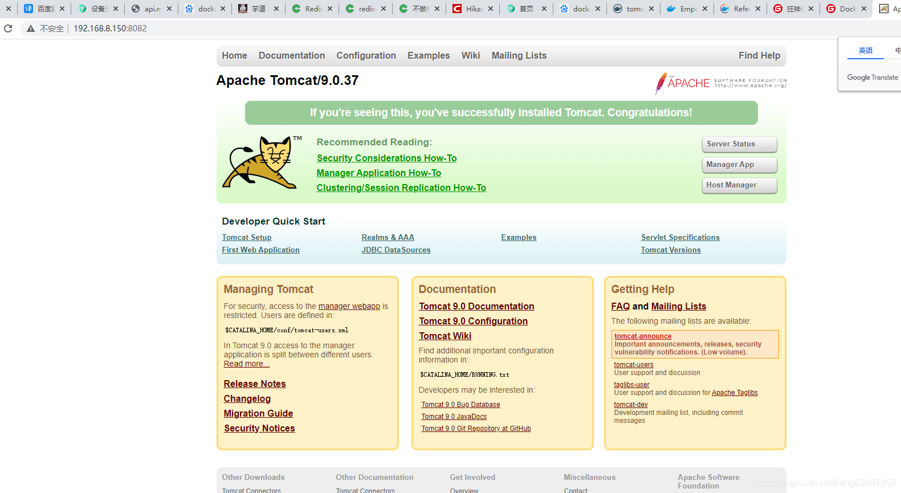This screenshot has width=901, height=493.
Task: Open the Apache Taglibs link
Action: pyautogui.click(x=735, y=393)
